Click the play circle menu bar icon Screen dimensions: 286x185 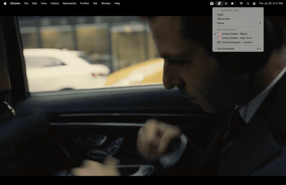pos(226,3)
